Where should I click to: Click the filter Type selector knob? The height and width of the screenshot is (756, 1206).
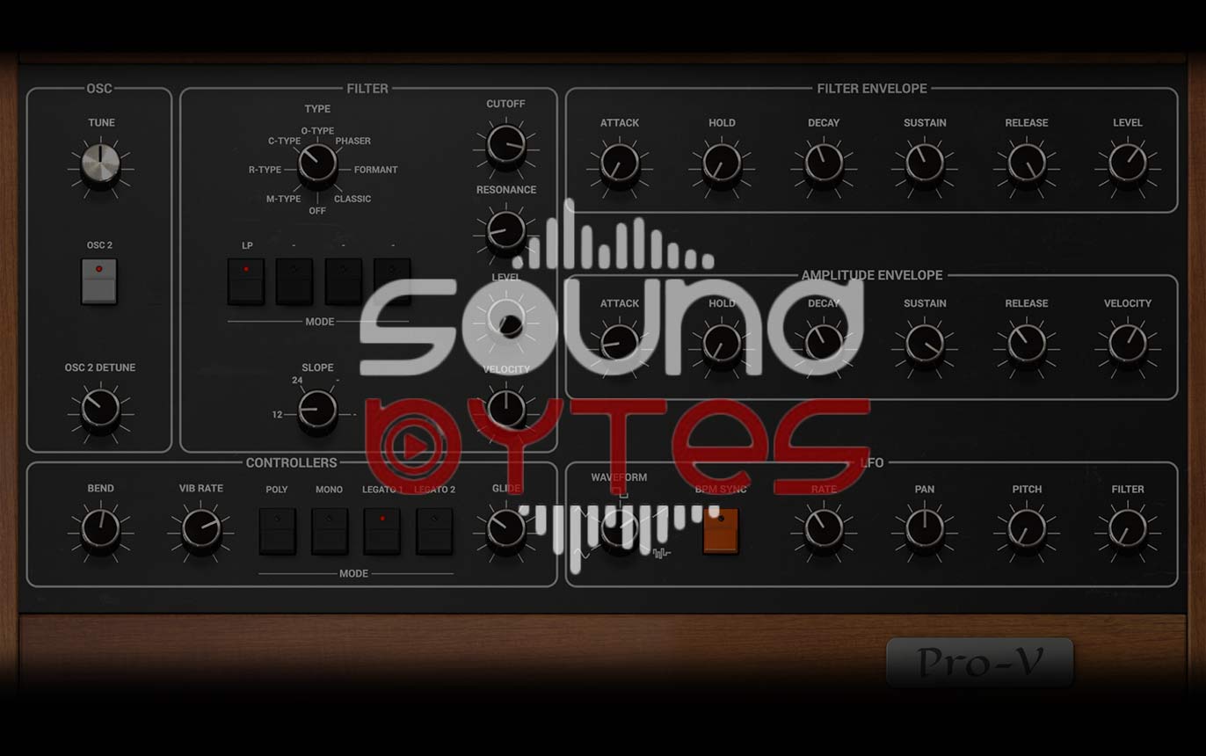(317, 164)
